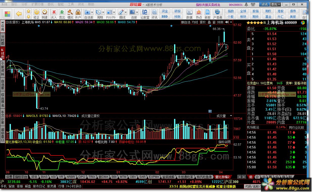The width and height of the screenshot is (312, 192).
Task: Go back with the yellow left arrow
Action: pyautogui.click(x=19, y=14)
